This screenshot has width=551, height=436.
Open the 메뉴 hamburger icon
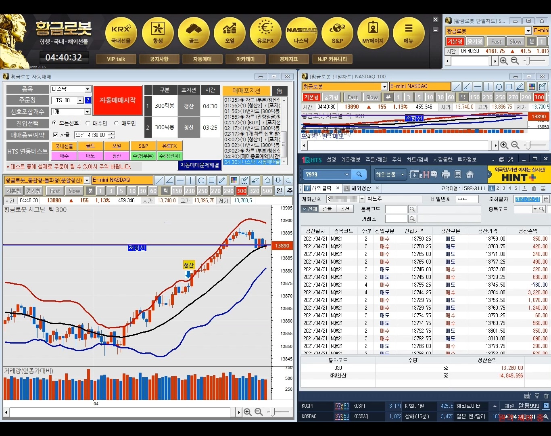click(x=409, y=33)
